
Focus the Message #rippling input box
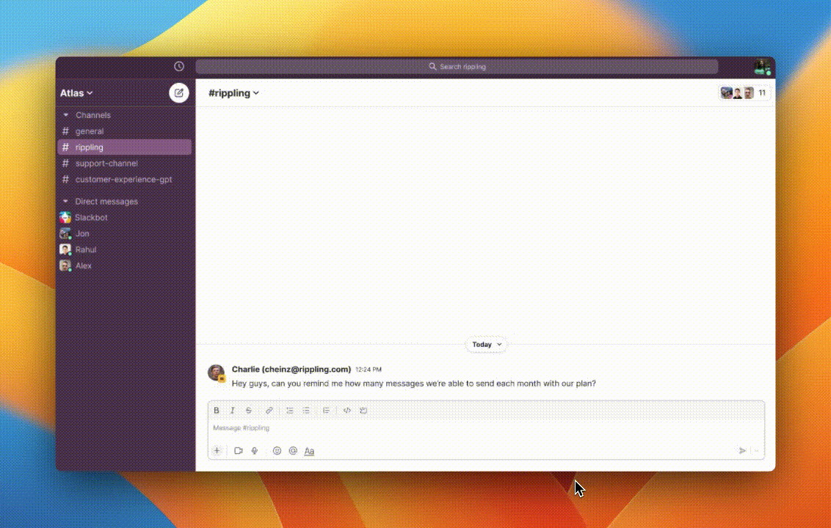(x=486, y=428)
